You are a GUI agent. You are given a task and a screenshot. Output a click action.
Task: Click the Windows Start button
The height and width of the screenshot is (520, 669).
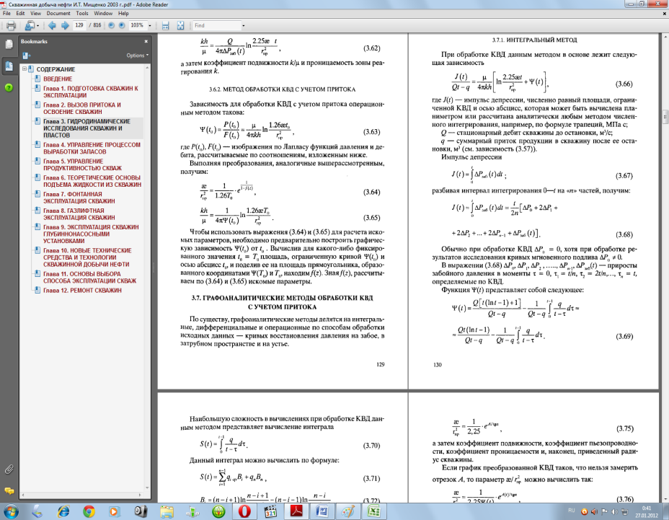click(x=11, y=511)
